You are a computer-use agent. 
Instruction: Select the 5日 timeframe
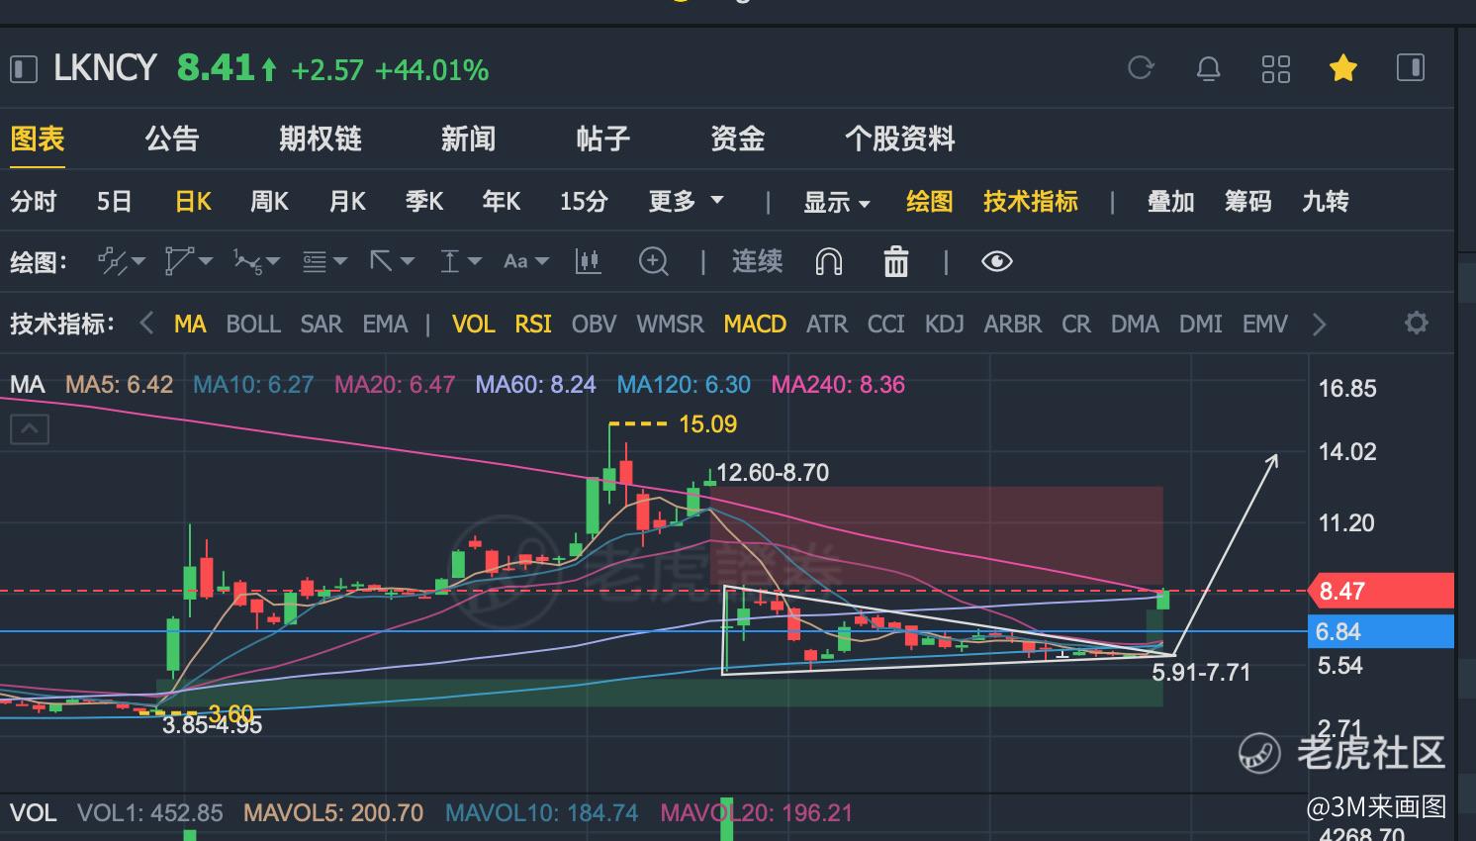[114, 202]
